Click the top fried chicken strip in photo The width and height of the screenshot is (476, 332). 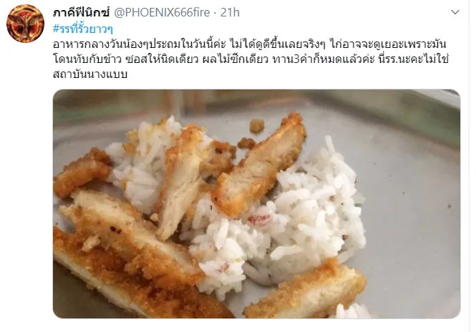[x=260, y=162]
